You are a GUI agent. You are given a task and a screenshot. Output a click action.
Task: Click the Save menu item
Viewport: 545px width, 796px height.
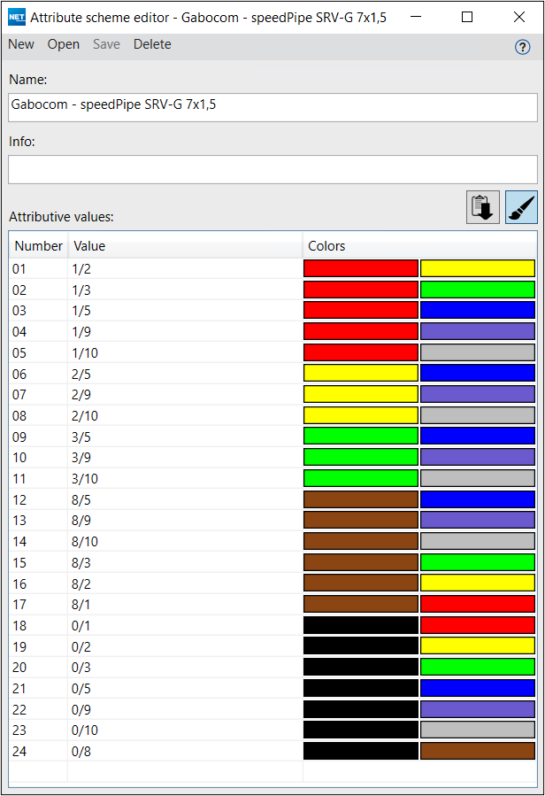tap(106, 44)
